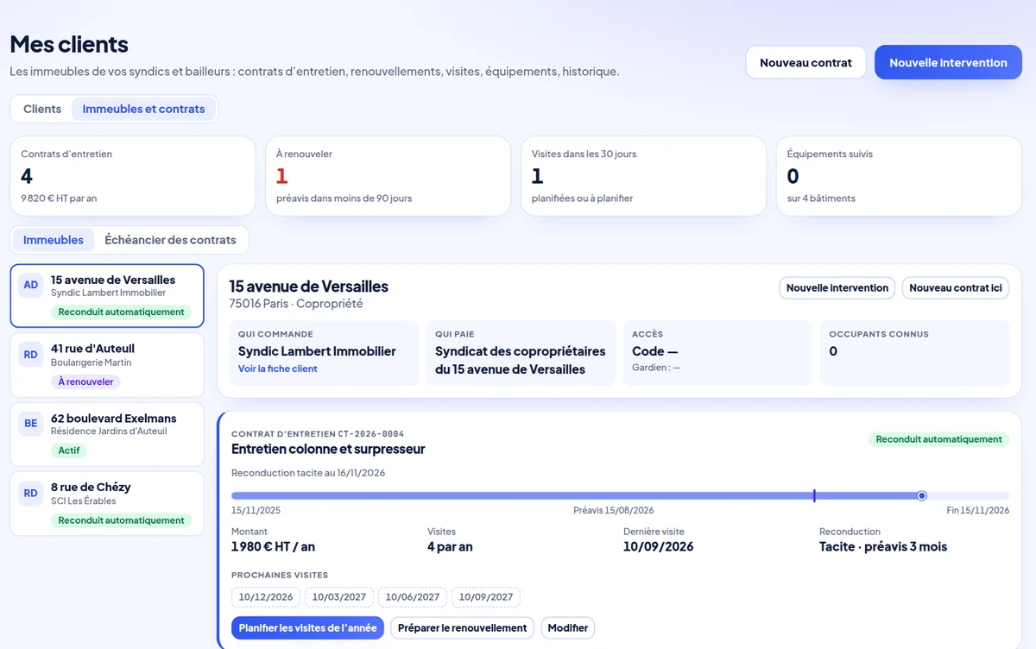The width and height of the screenshot is (1036, 649).
Task: Click the Préavis marker on the timeline
Action: pyautogui.click(x=814, y=495)
